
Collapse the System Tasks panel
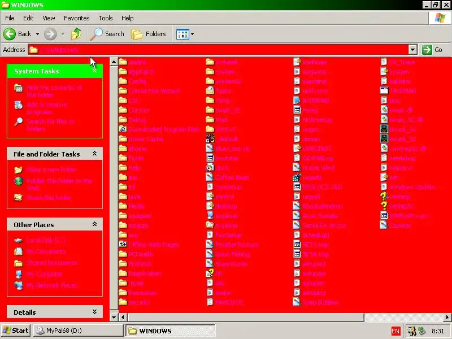click(x=94, y=71)
